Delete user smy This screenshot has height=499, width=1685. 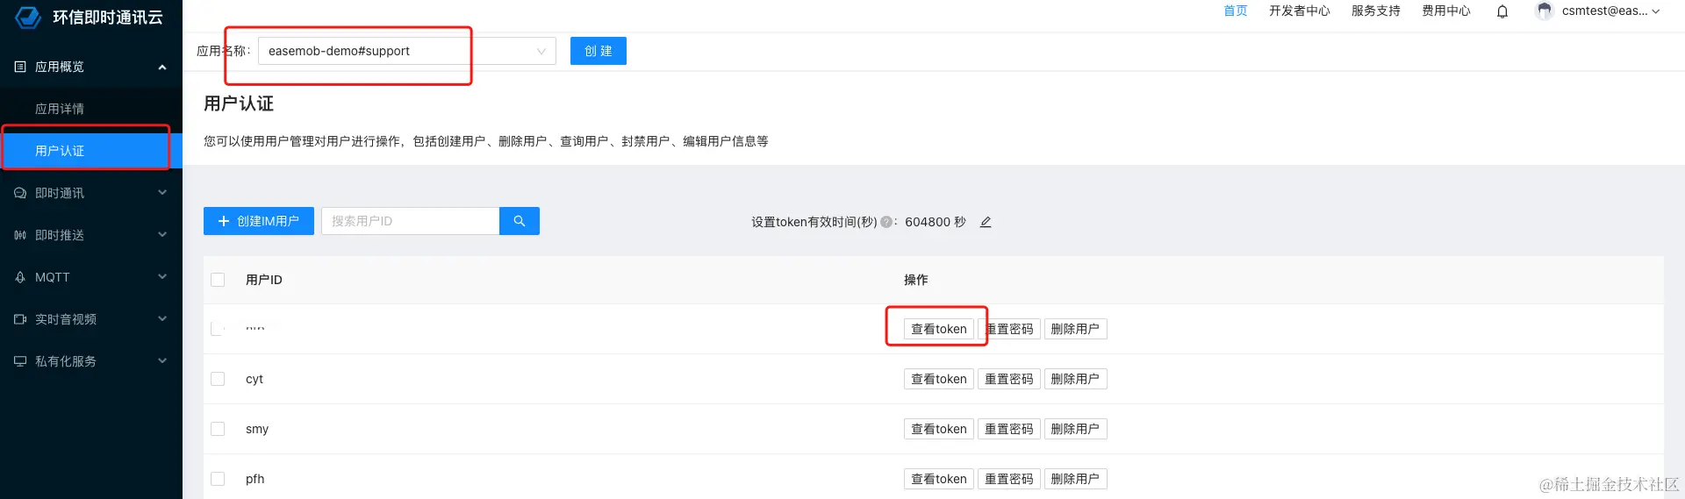coord(1075,429)
